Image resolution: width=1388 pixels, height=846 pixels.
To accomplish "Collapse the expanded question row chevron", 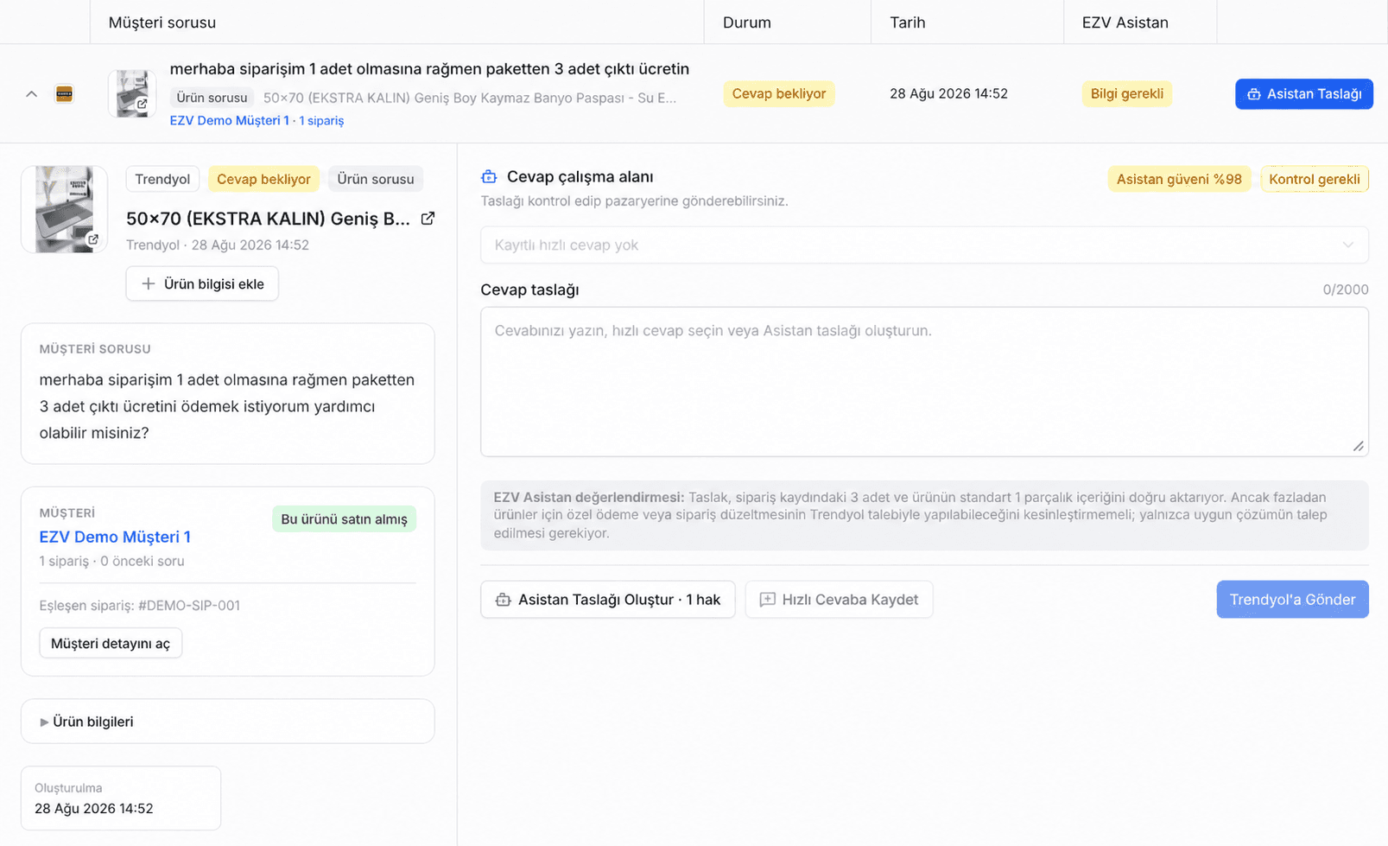I will (x=31, y=93).
